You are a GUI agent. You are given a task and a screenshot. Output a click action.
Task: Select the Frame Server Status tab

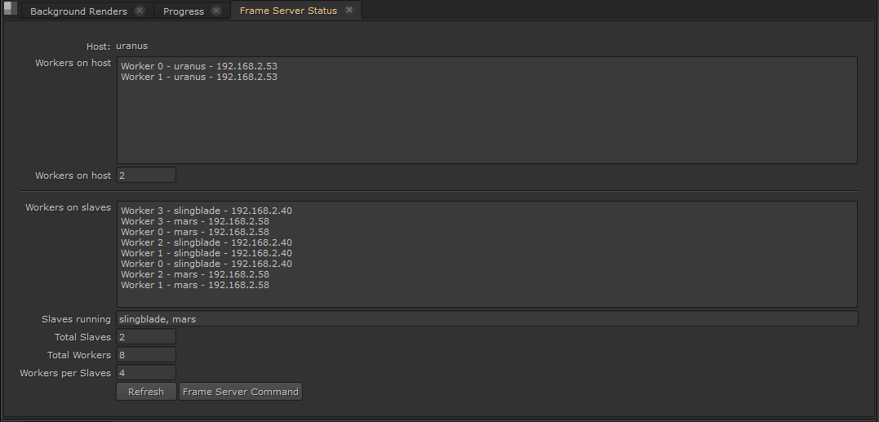click(288, 11)
